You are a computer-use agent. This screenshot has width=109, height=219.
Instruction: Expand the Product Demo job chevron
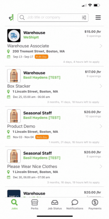(101, 126)
